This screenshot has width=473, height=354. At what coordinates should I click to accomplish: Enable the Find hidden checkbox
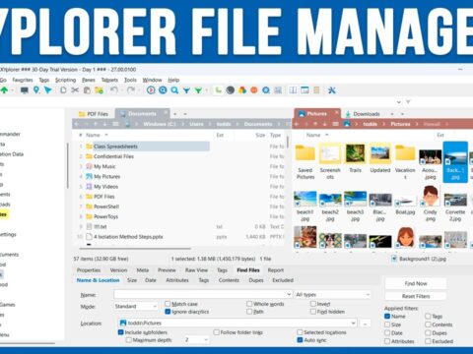(x=313, y=312)
